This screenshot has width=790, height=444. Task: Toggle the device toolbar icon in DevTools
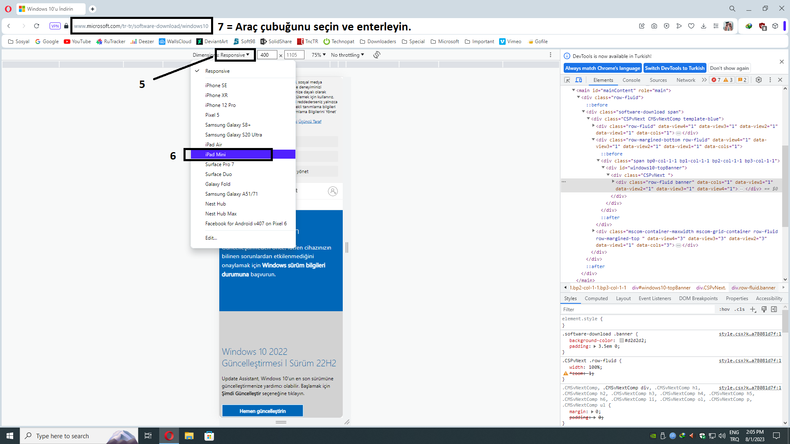[x=579, y=80]
